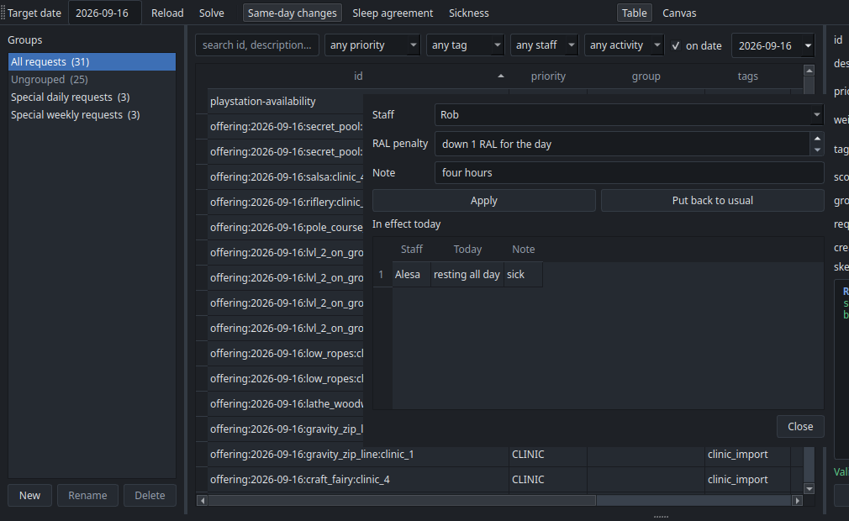Increase RAL penalty with up arrow
This screenshot has height=521, width=849.
point(817,139)
